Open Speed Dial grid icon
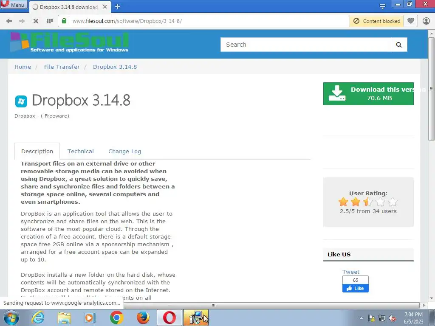 point(50,21)
